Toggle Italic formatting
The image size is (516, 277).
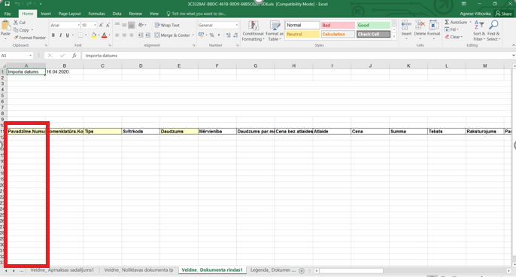[x=60, y=35]
